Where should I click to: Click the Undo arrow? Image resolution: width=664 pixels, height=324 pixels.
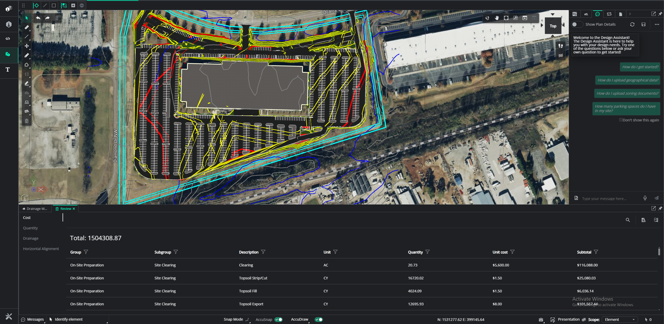click(x=38, y=18)
